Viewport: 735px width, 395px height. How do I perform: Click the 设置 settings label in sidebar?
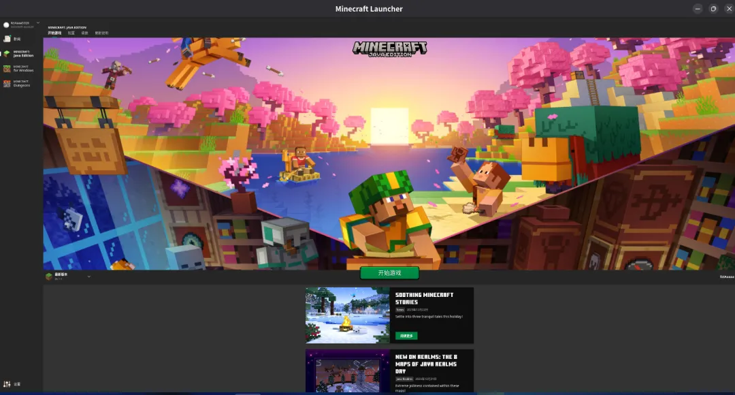coord(17,384)
